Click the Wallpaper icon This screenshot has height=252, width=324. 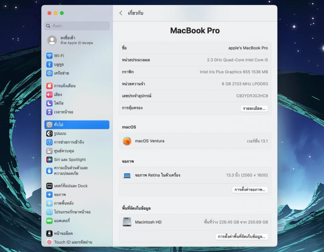coord(49,203)
